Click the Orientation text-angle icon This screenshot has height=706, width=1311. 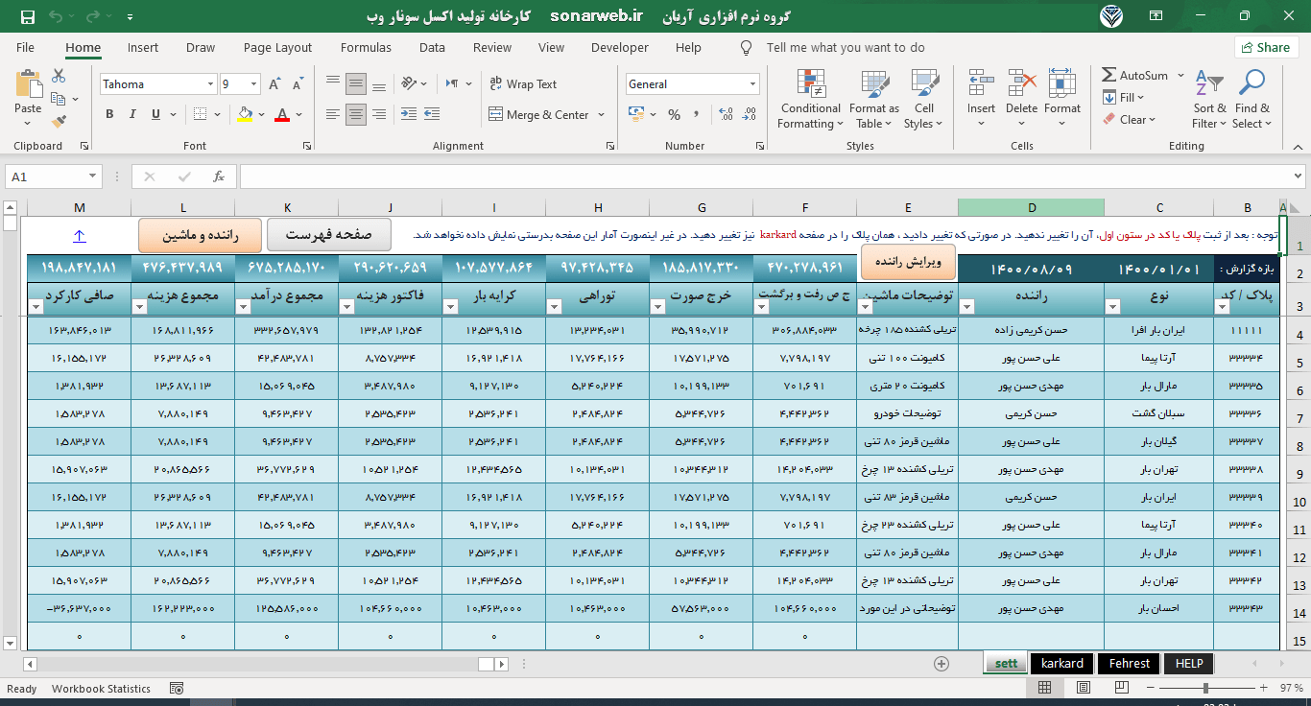tap(409, 83)
